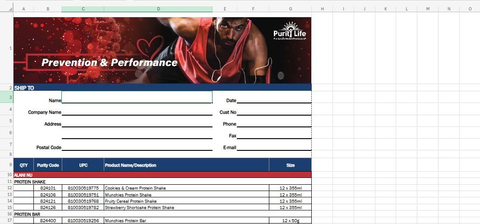Click the Phone entry line
This screenshot has height=224, width=480.
(274, 121)
